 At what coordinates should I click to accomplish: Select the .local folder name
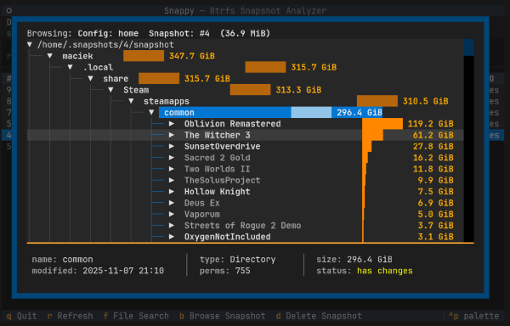point(98,67)
